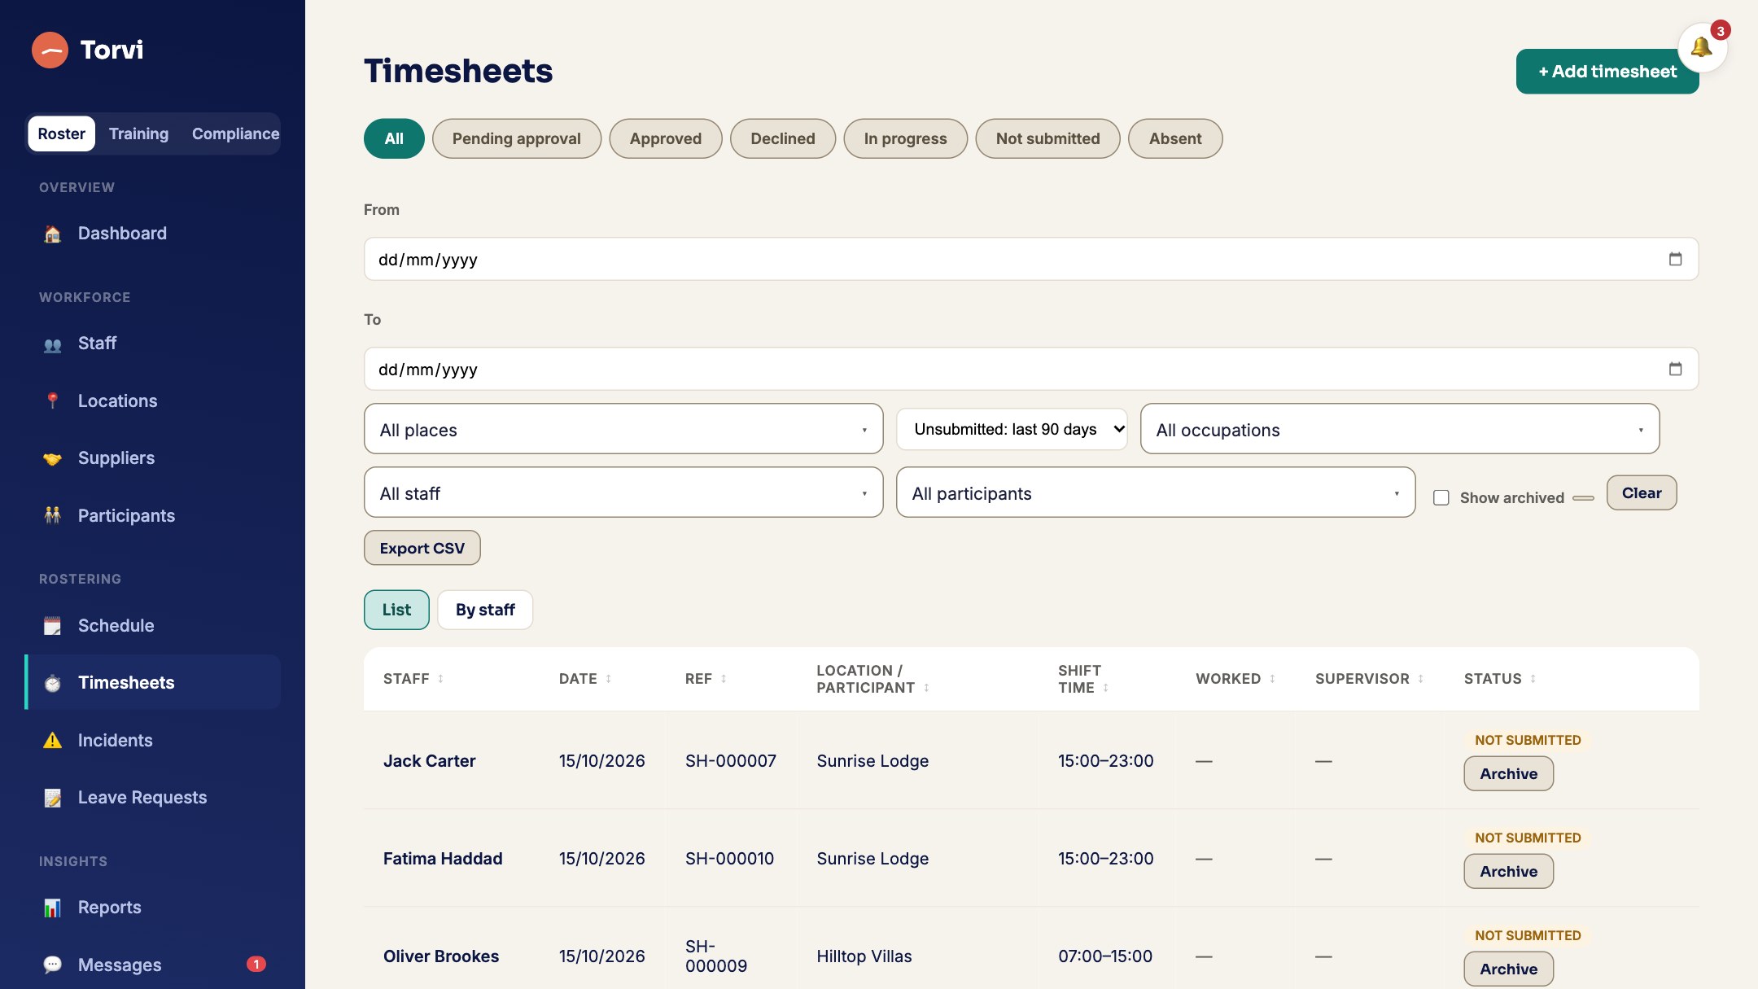Click Add timesheet button
The image size is (1758, 989).
tap(1607, 72)
